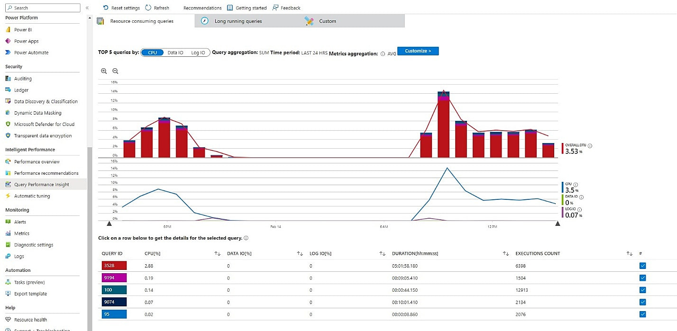
Task: Sort the table by CPU percentage
Action: [x=217, y=253]
